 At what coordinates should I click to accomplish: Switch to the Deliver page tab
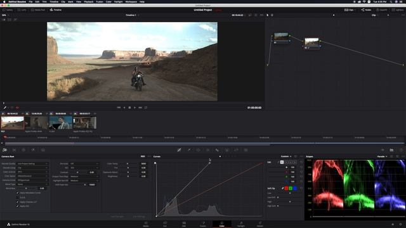click(260, 224)
